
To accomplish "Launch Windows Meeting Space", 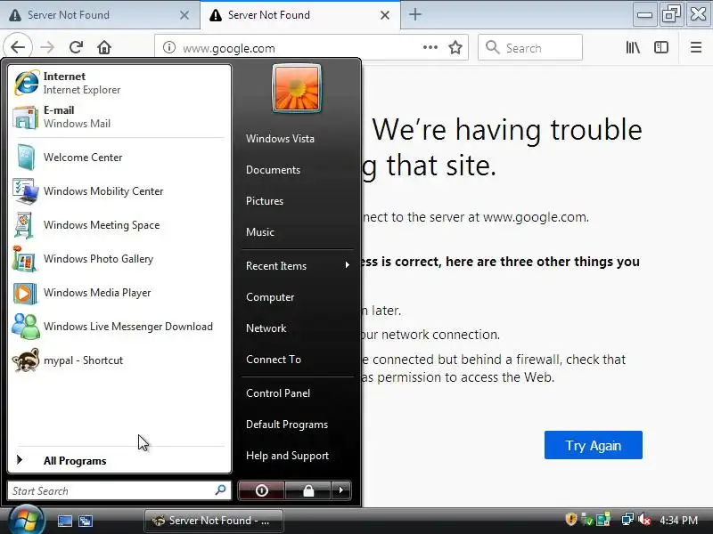I will click(119, 225).
